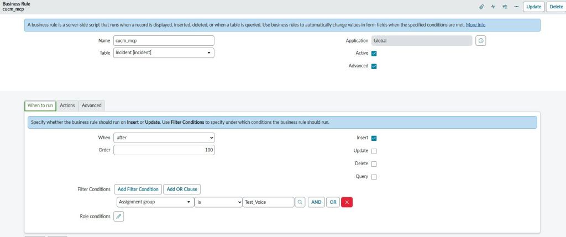Remove the filter condition with red X

(347, 202)
